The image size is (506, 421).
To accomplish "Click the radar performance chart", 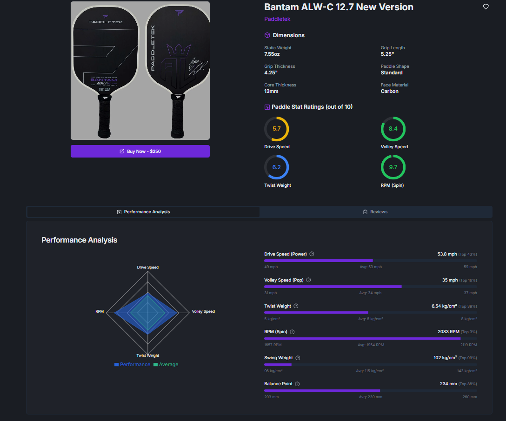I will pyautogui.click(x=147, y=311).
